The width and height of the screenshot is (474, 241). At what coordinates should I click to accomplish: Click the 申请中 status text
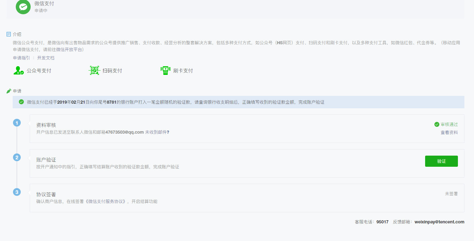[x=41, y=11]
